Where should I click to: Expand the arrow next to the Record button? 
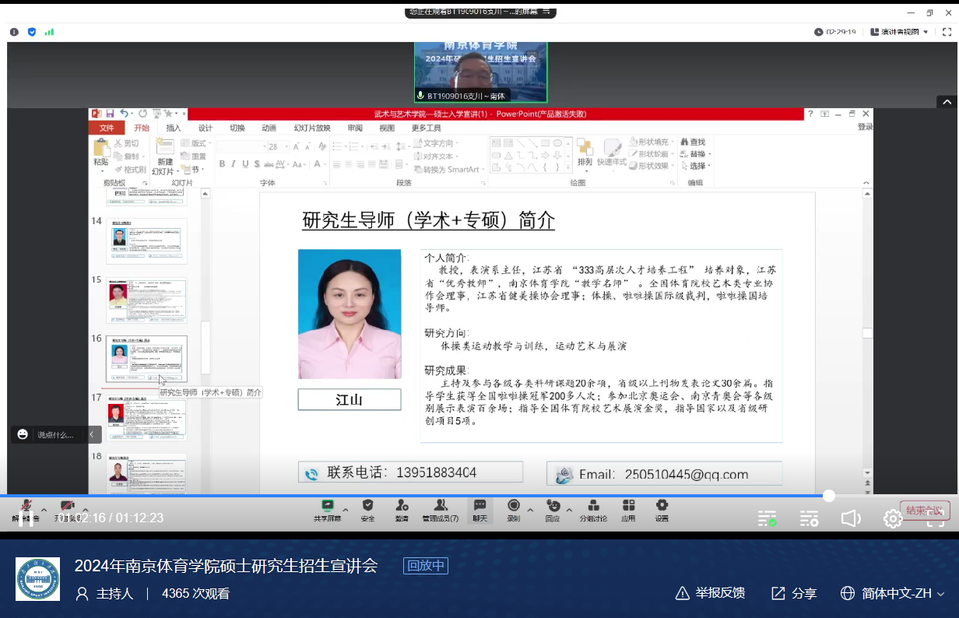(530, 511)
